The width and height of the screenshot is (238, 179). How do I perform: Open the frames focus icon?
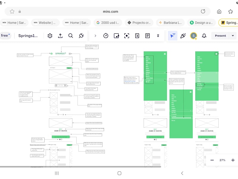point(127,36)
